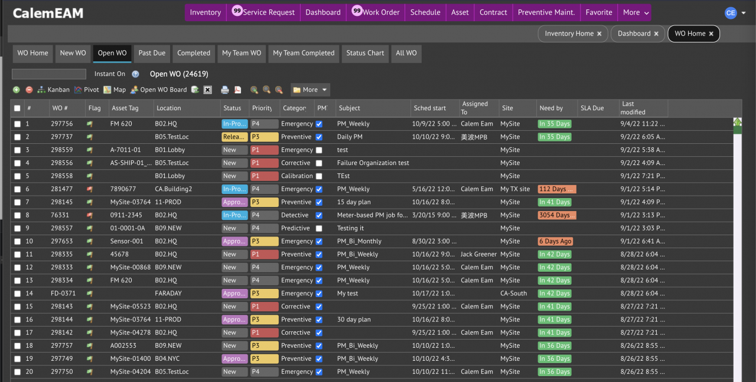This screenshot has width=756, height=382.
Task: Switch to the Past Due tab
Action: 152,53
